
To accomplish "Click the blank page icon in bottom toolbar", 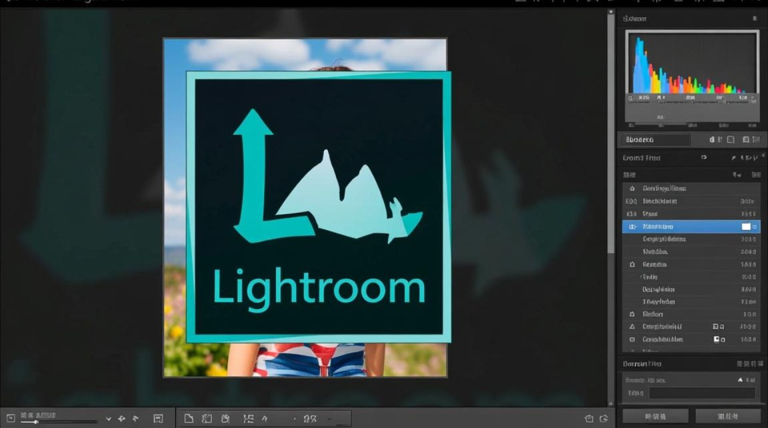I will (x=189, y=419).
